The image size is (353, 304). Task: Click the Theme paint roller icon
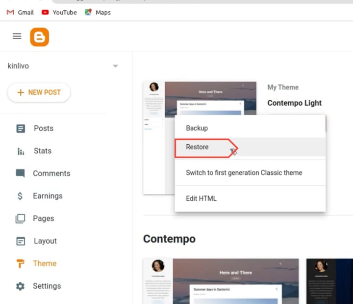pyautogui.click(x=20, y=263)
